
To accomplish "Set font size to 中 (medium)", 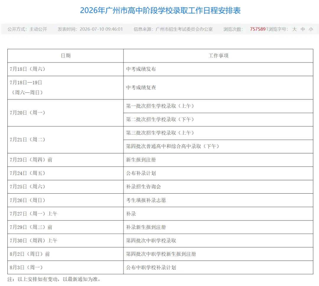I will click(x=303, y=29).
